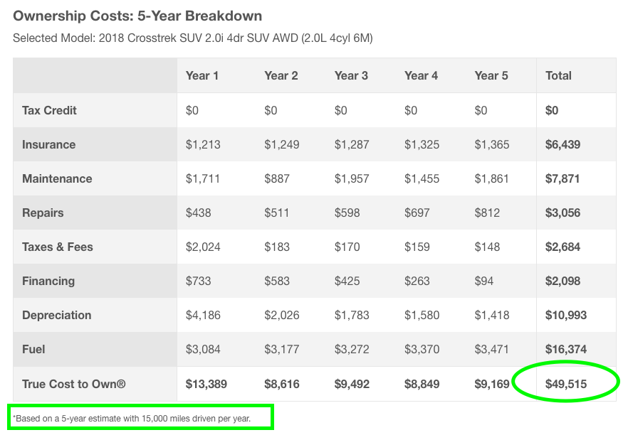The height and width of the screenshot is (435, 633).
Task: Select the Year 4 column header
Action: pos(421,75)
